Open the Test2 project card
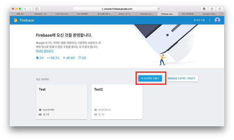Viewport: 234px width, 140px height. (117, 102)
